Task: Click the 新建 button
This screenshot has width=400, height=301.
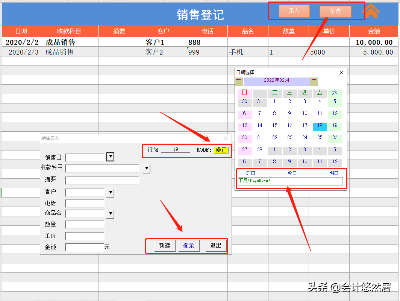Action: 165,246
